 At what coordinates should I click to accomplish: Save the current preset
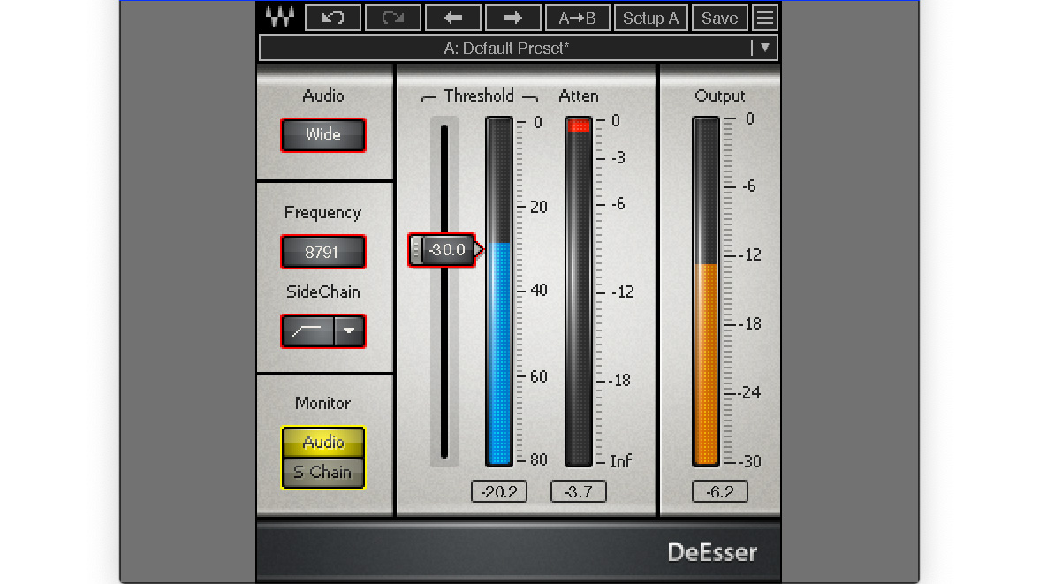pos(719,18)
